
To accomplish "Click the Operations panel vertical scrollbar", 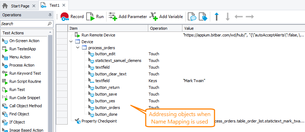I will point(50,83).
